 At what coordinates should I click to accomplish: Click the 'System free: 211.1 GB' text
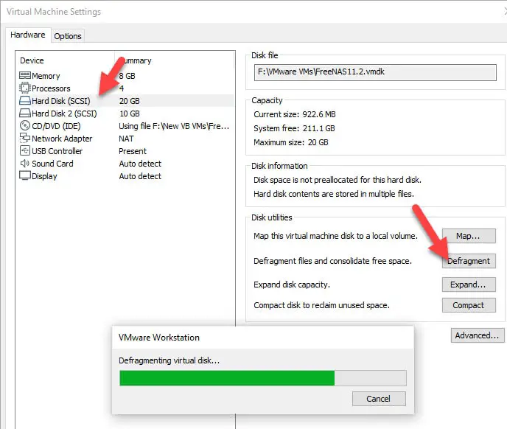point(294,128)
